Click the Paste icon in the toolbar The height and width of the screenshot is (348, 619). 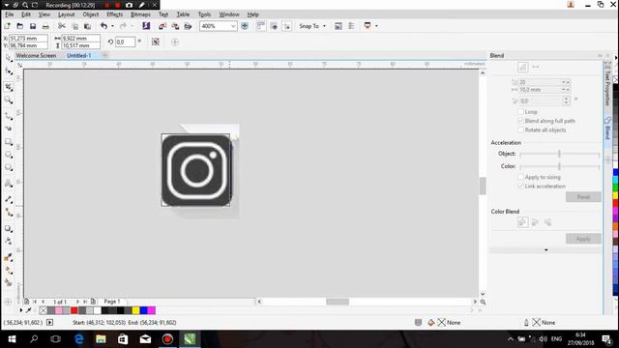pyautogui.click(x=87, y=26)
